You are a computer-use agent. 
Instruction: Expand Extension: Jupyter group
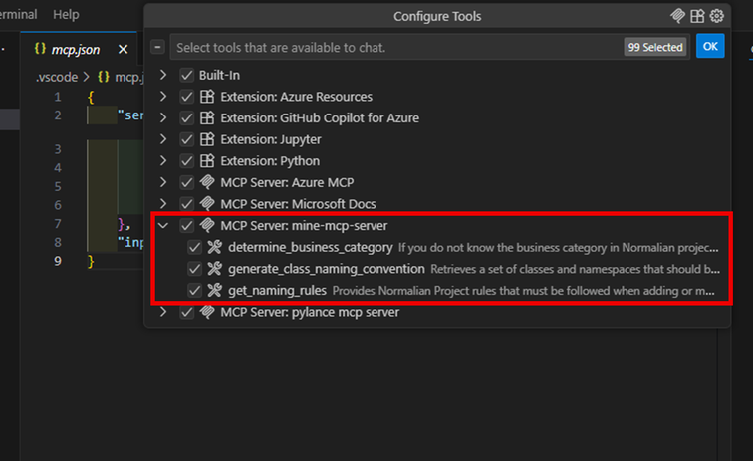click(163, 139)
